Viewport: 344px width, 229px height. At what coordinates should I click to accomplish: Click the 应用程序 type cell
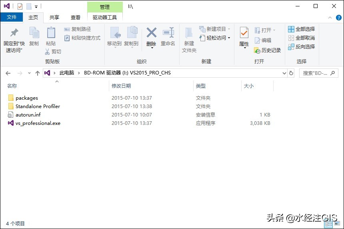(205, 123)
